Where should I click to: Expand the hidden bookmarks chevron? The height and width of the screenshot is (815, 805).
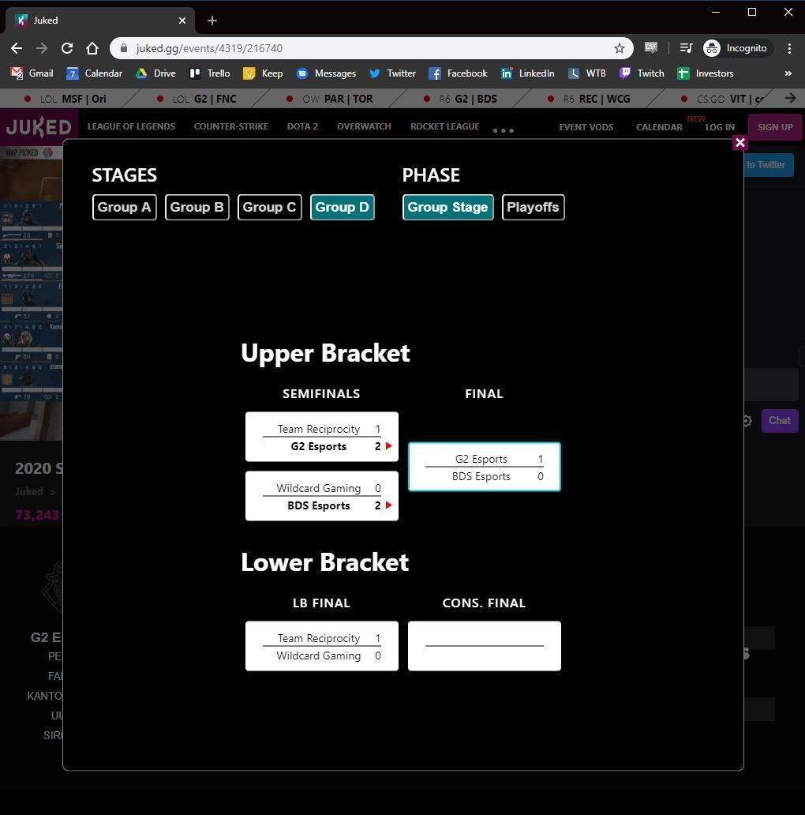pos(788,73)
